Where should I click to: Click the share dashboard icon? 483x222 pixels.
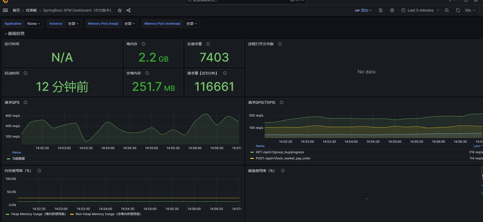click(128, 10)
